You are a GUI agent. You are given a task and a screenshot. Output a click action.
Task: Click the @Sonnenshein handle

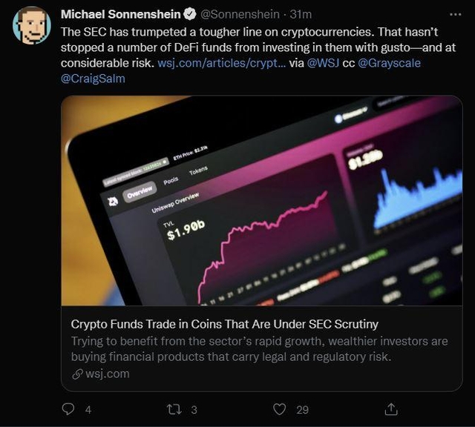coord(240,14)
